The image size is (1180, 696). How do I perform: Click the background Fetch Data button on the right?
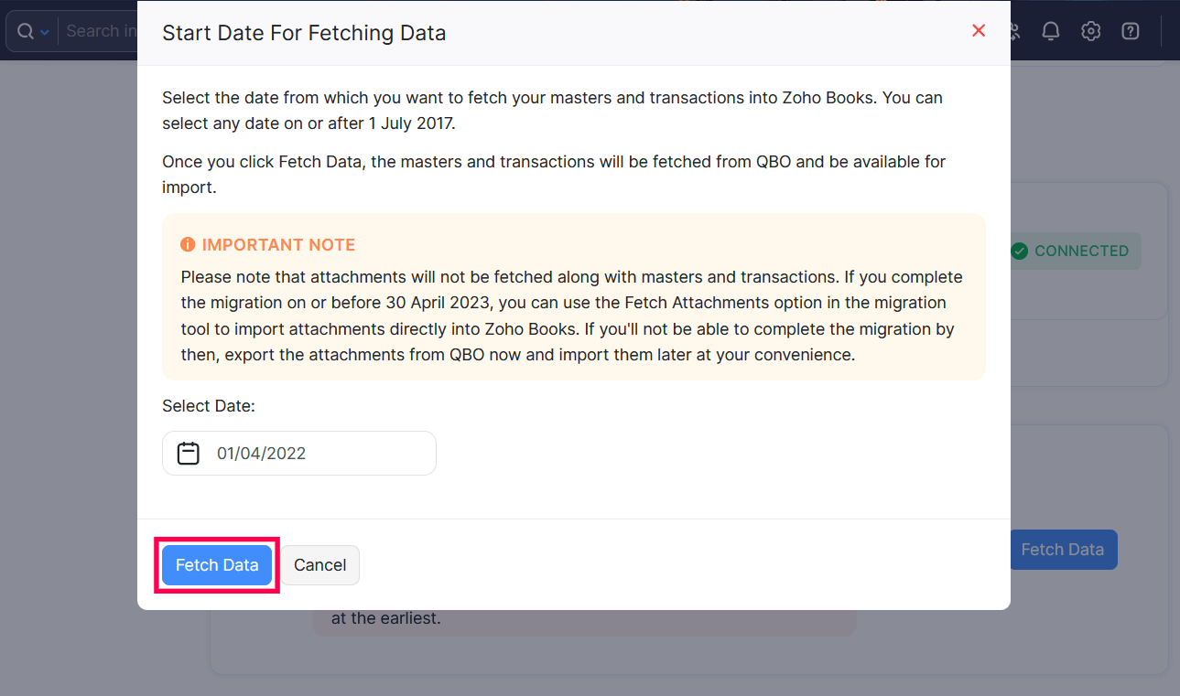(x=1062, y=549)
